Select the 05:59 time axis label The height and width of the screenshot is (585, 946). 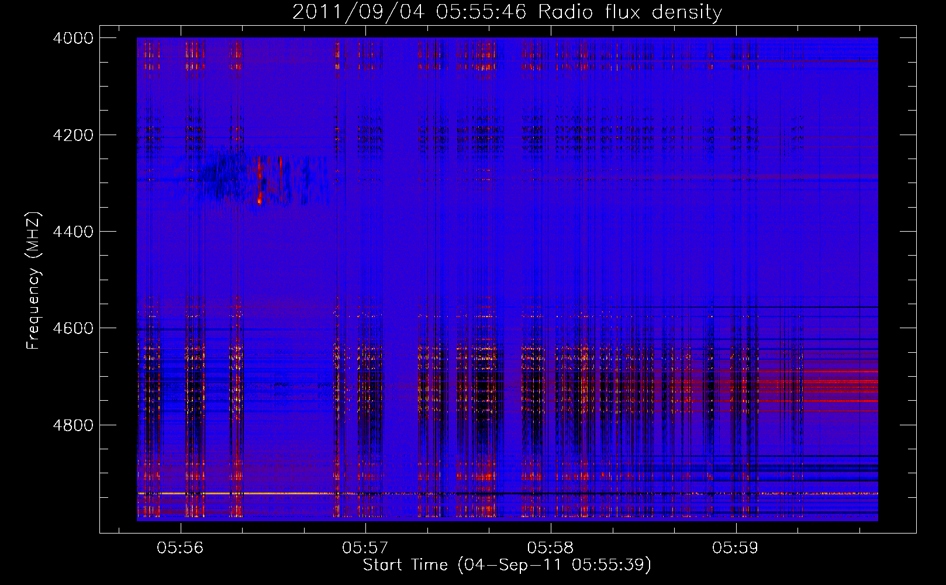tap(735, 548)
